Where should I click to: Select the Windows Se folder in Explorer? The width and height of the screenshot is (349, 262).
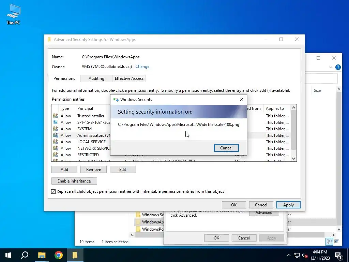[x=150, y=215]
